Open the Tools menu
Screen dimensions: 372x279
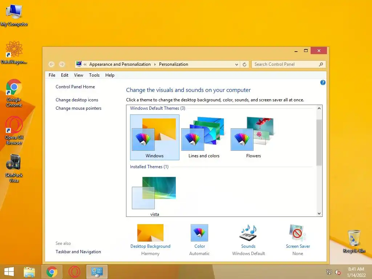[x=94, y=75]
